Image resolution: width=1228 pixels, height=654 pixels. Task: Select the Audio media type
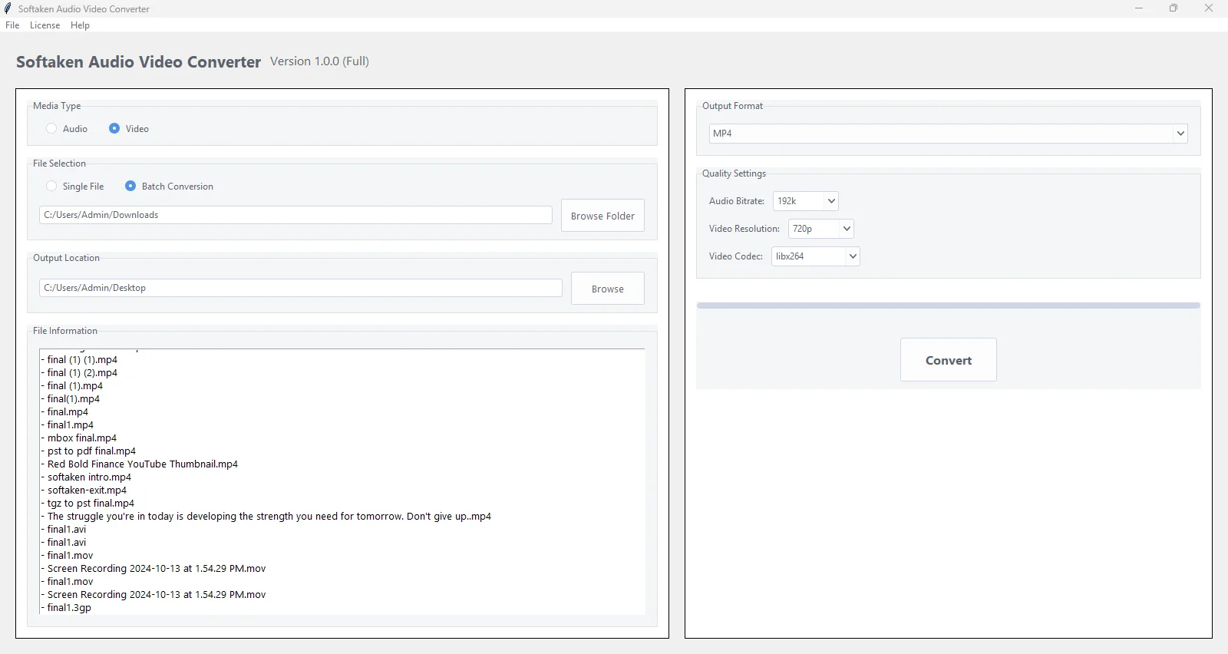(51, 129)
